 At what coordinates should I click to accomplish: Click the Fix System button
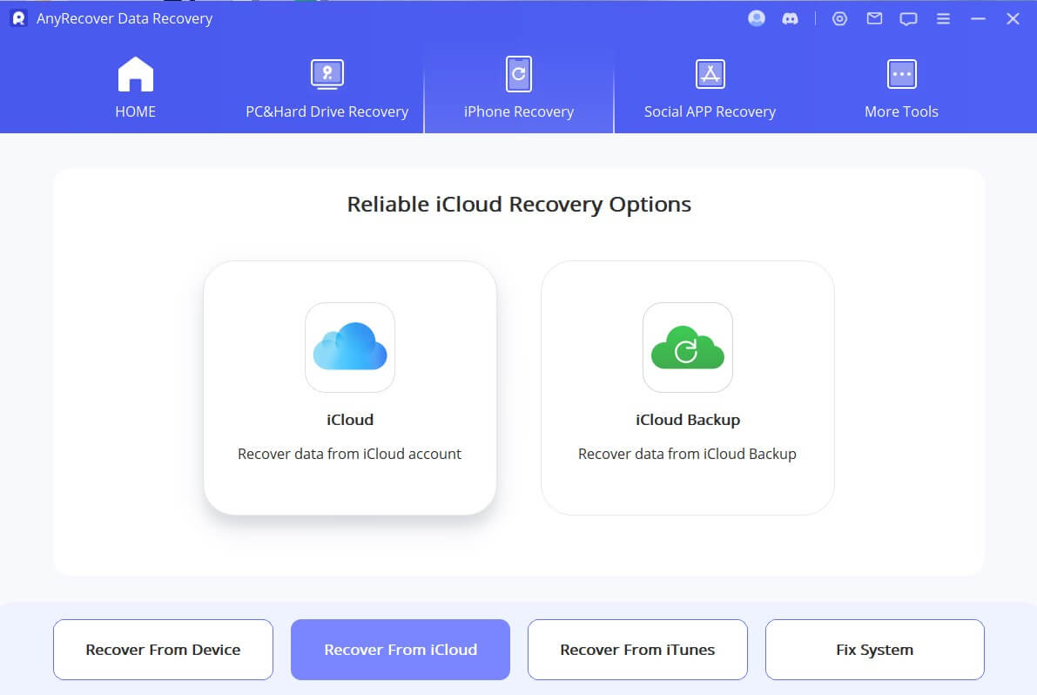point(874,649)
